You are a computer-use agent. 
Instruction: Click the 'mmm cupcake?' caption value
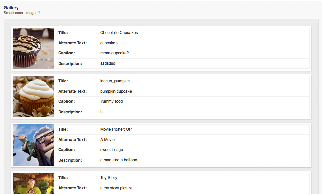[114, 53]
